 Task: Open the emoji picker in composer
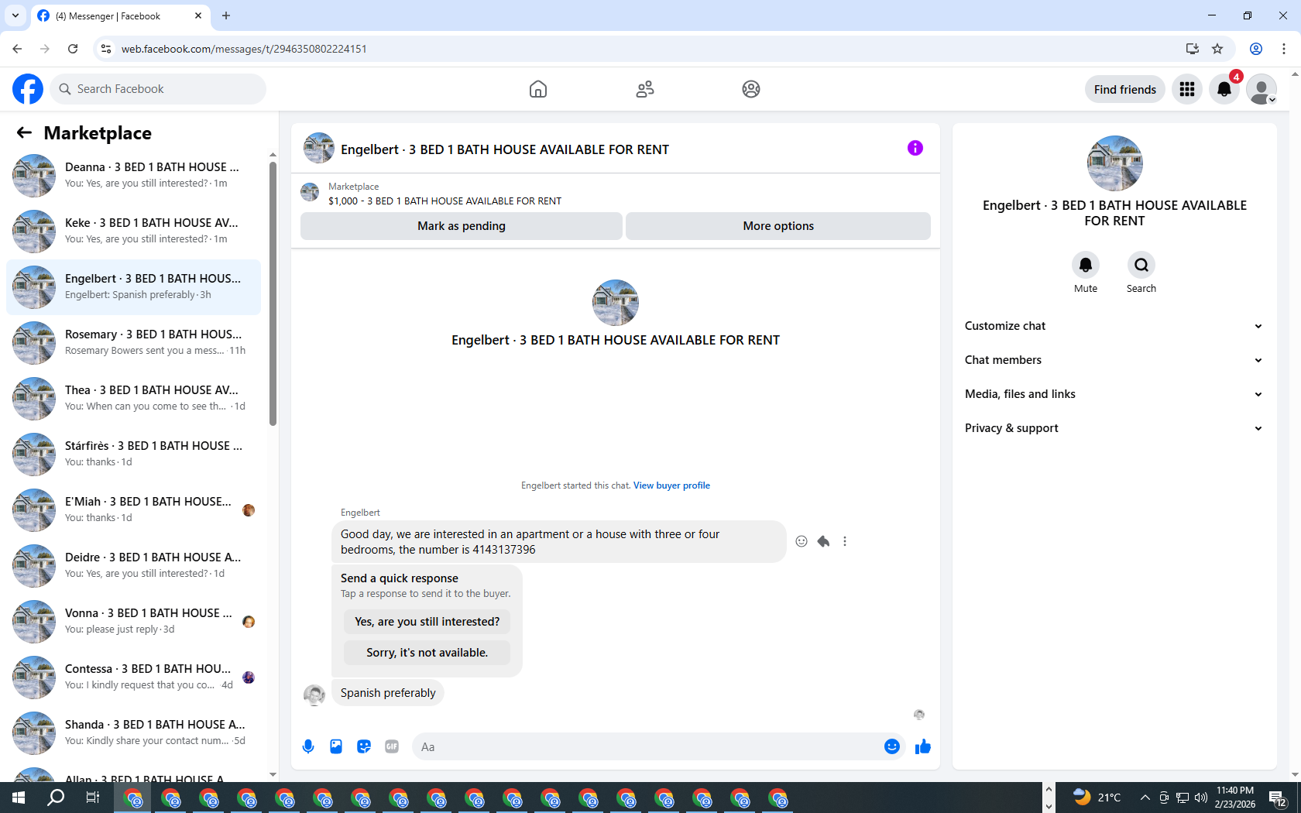click(x=892, y=746)
